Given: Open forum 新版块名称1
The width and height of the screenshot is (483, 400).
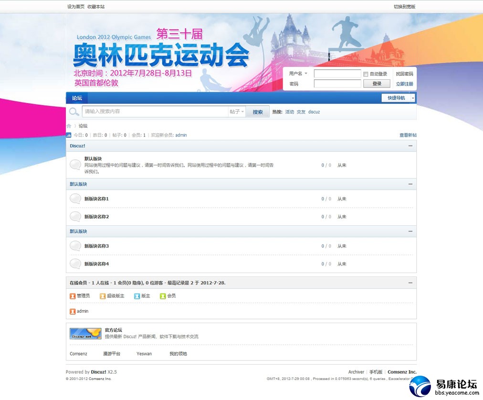Looking at the screenshot, I should click(96, 199).
